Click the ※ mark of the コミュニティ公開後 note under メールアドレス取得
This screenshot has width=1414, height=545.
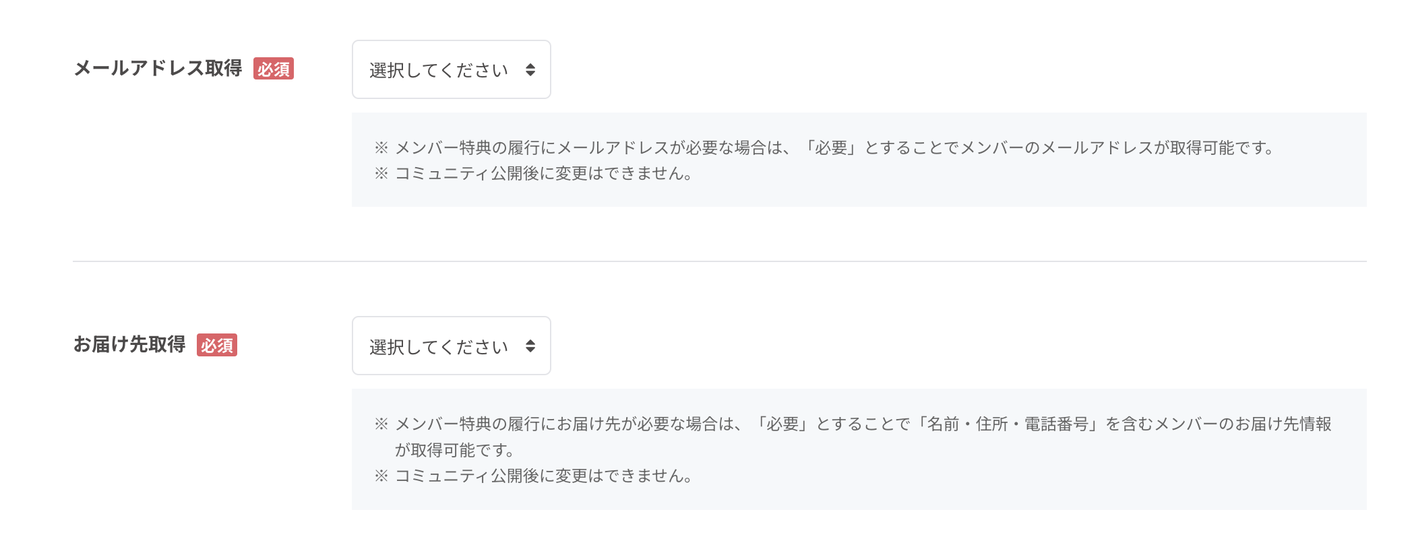381,173
